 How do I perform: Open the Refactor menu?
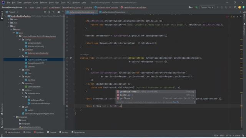(43, 3)
